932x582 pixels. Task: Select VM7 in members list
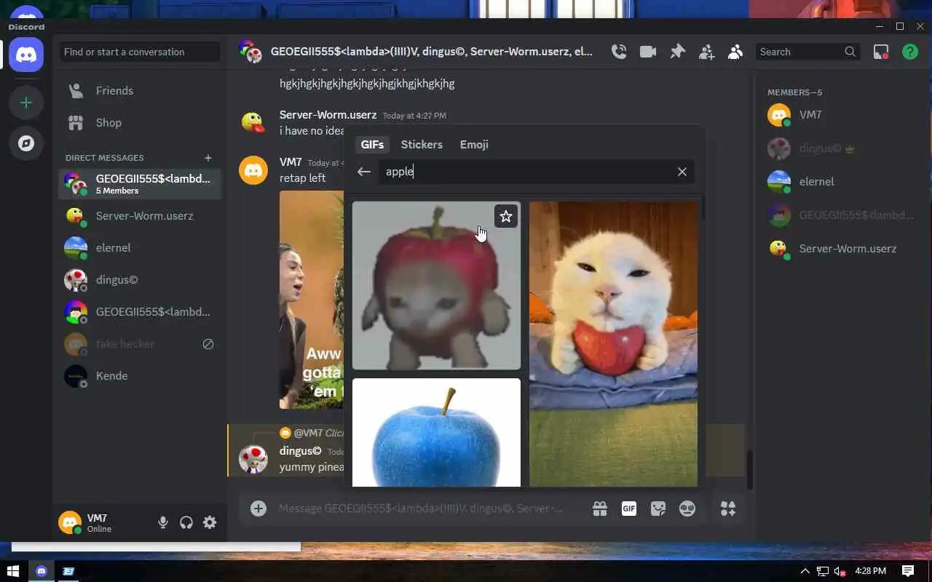[x=842, y=115]
